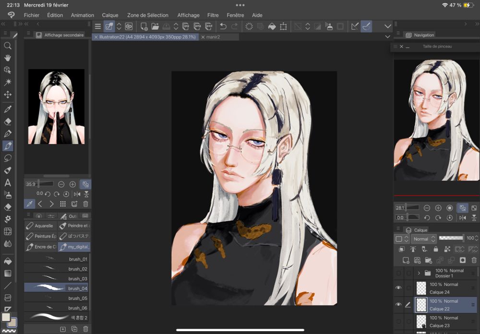Click the main drawing color swatch
Image resolution: width=480 pixels, height=334 pixels.
[x=6, y=317]
